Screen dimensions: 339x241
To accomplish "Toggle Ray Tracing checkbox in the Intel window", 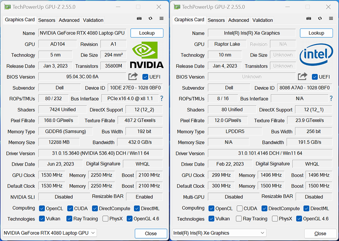I will pyautogui.click(x=239, y=219).
